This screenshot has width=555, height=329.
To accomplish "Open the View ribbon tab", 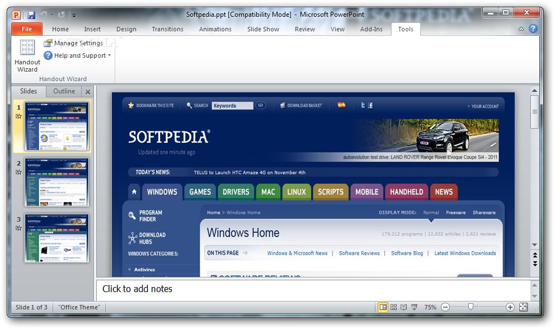I will 337,29.
